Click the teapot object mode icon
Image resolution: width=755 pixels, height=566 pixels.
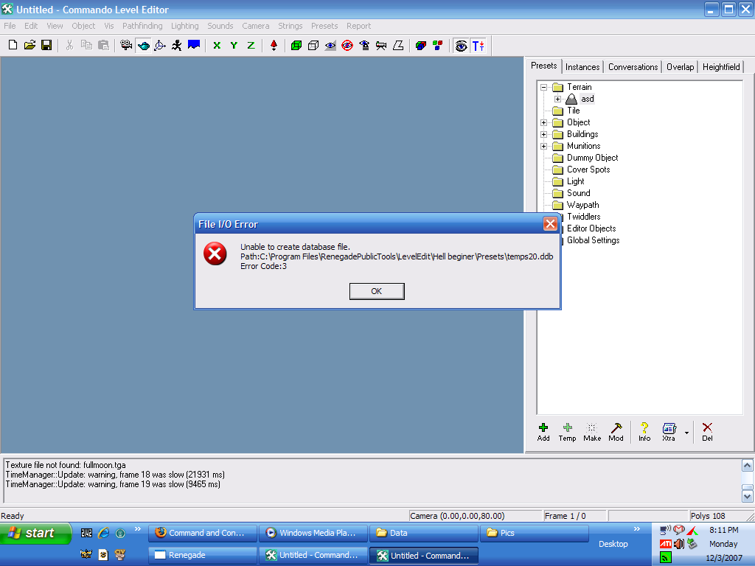pos(144,46)
